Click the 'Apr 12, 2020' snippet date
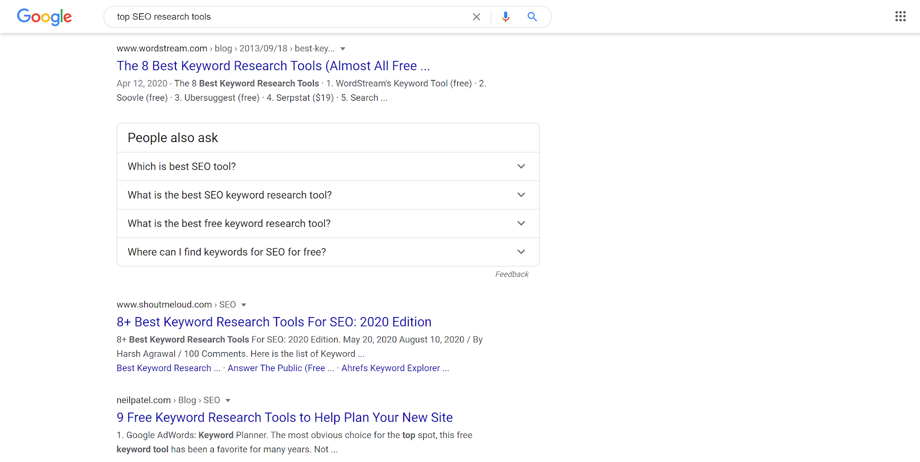 [142, 83]
